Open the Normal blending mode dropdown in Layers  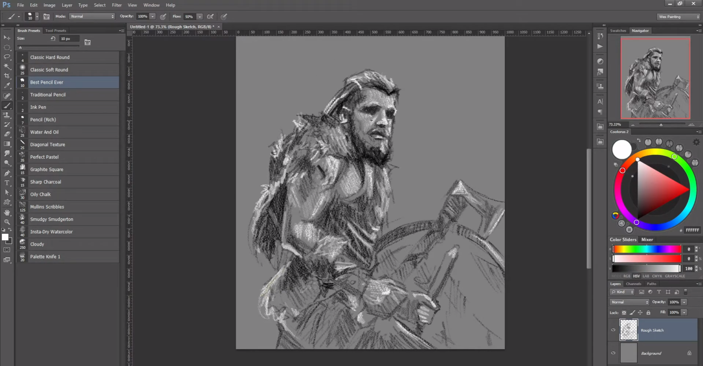(x=629, y=302)
